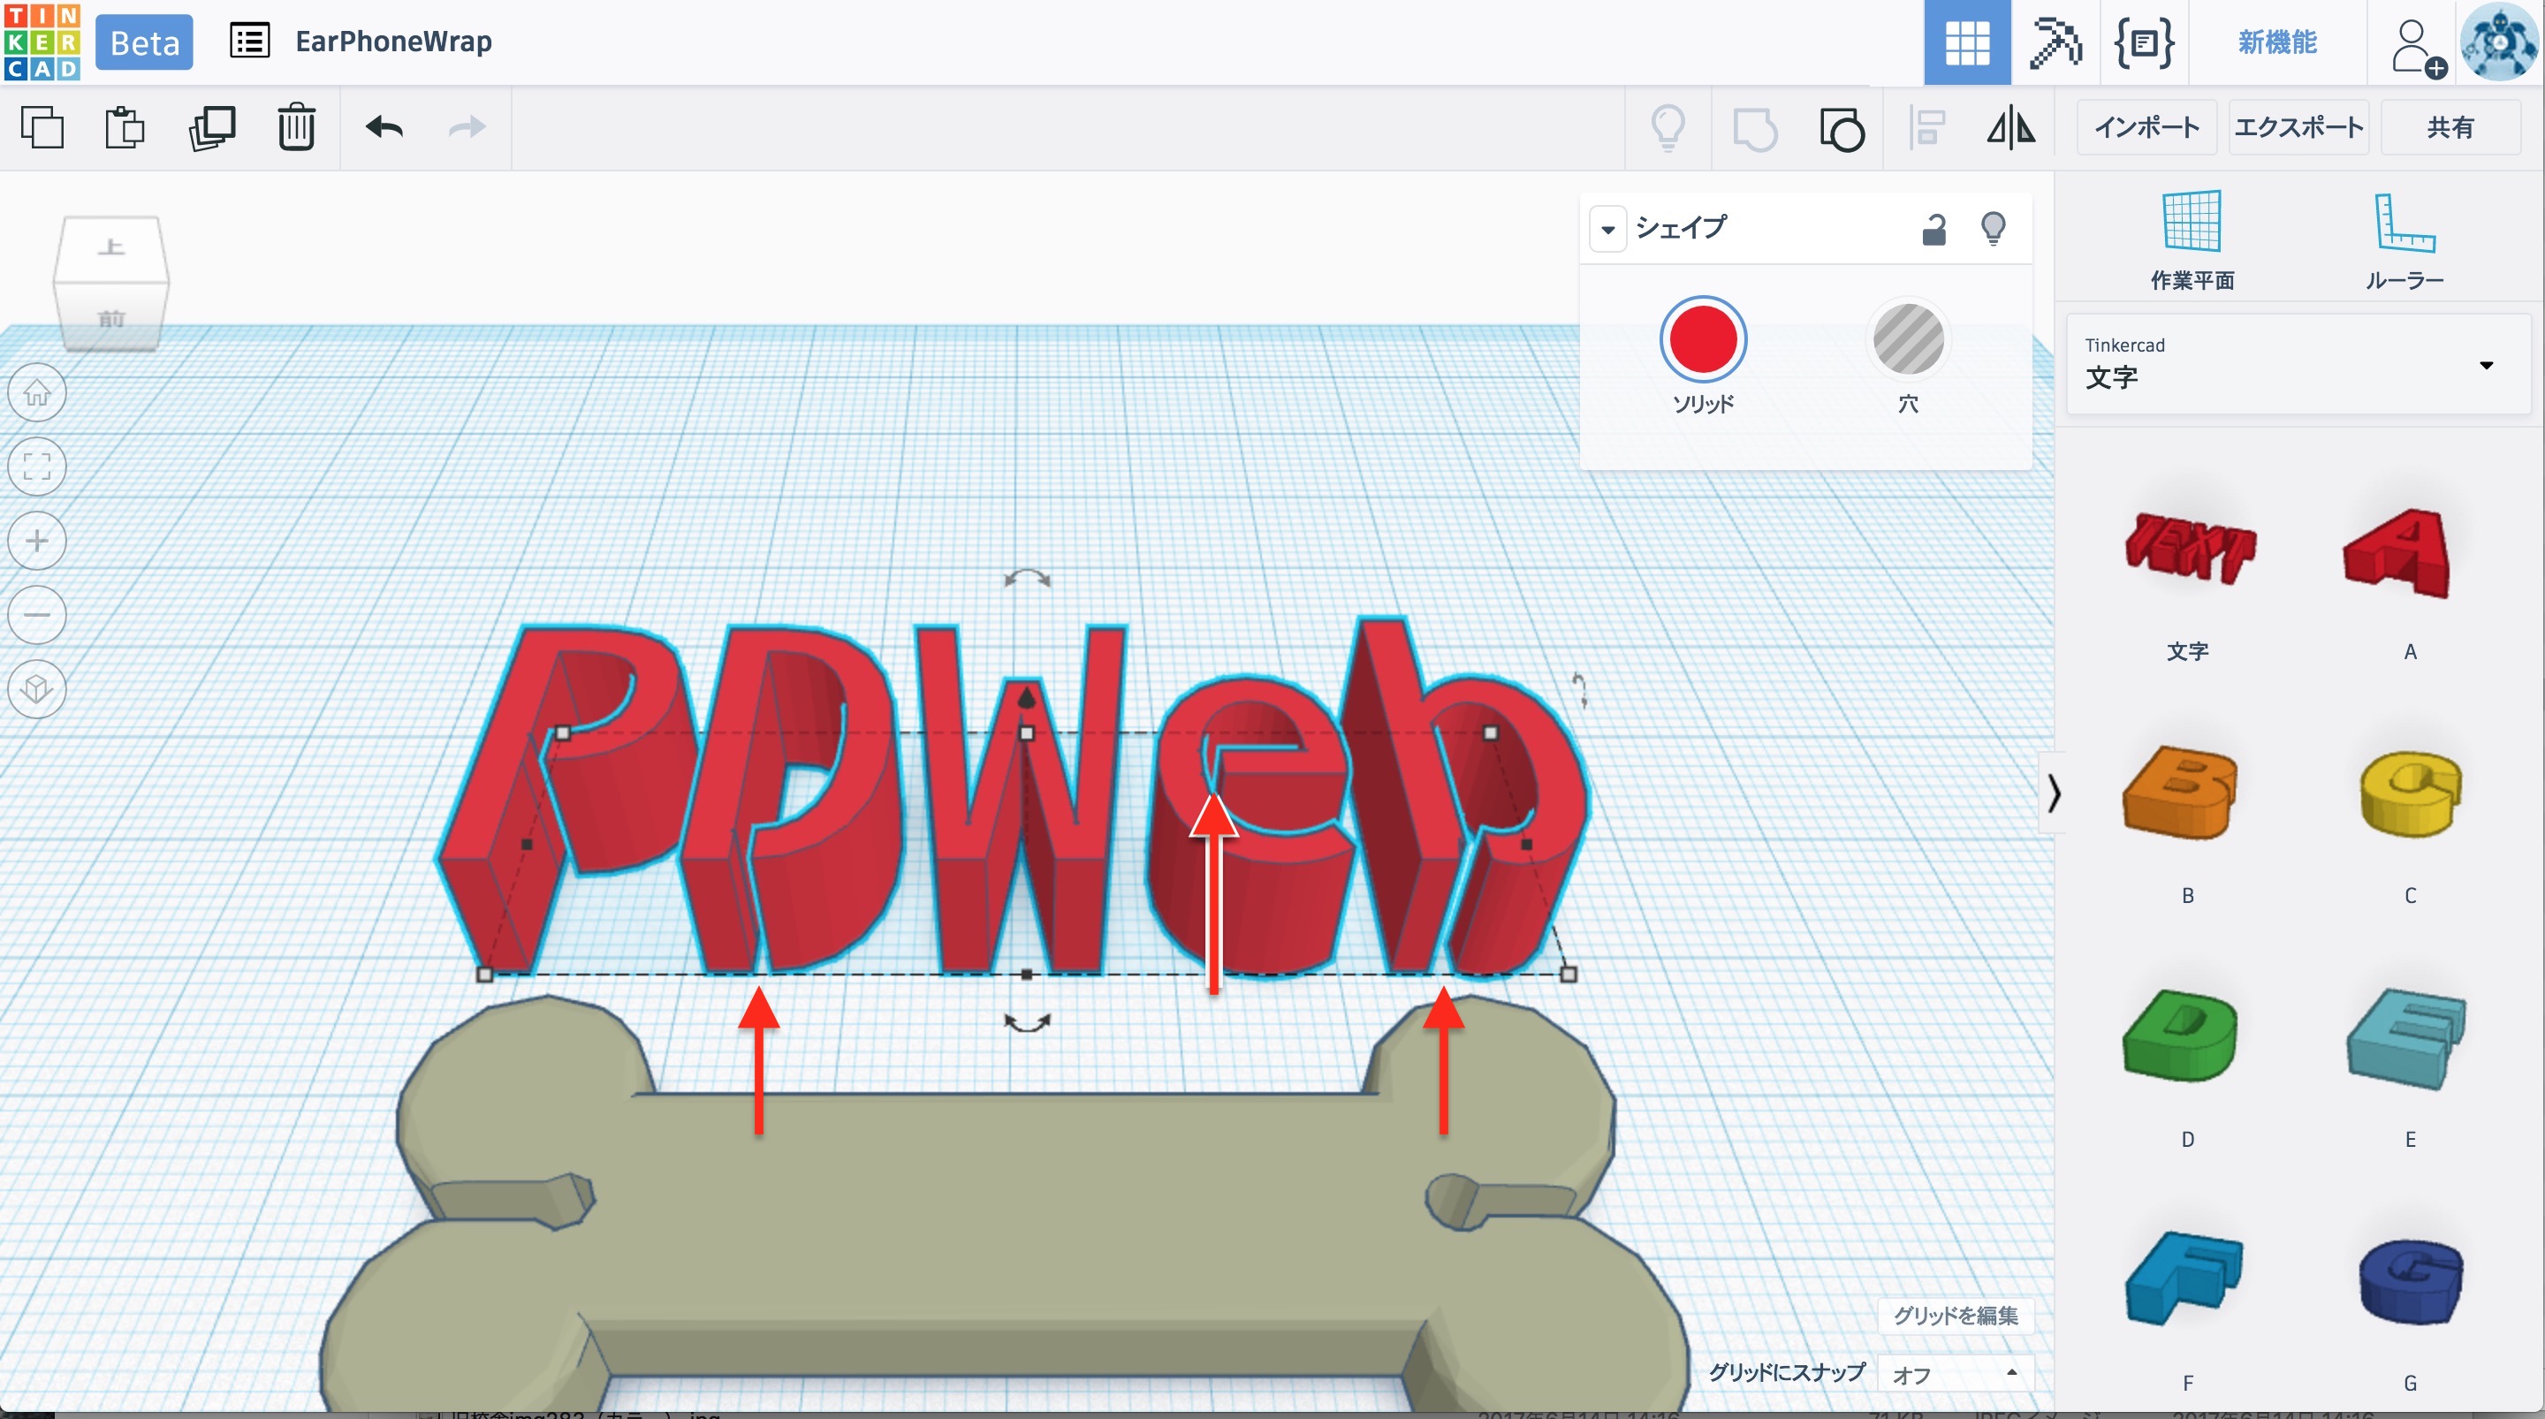Click the duplicate objects icon
2545x1419 pixels.
point(211,127)
